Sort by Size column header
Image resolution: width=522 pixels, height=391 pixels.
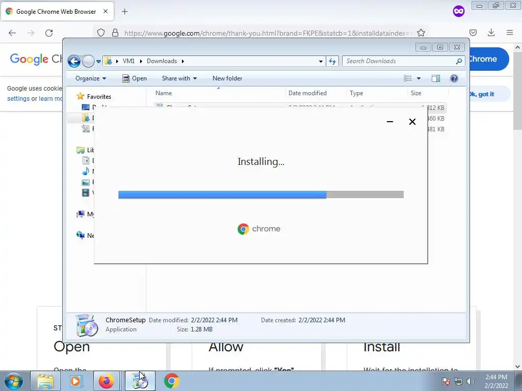click(x=416, y=94)
